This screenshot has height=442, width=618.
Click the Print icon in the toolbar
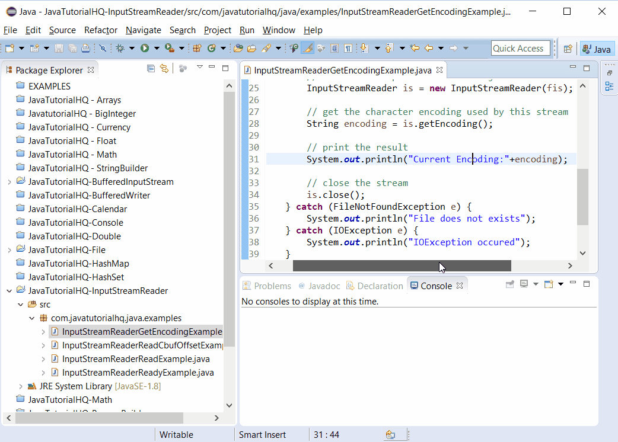[x=84, y=48]
